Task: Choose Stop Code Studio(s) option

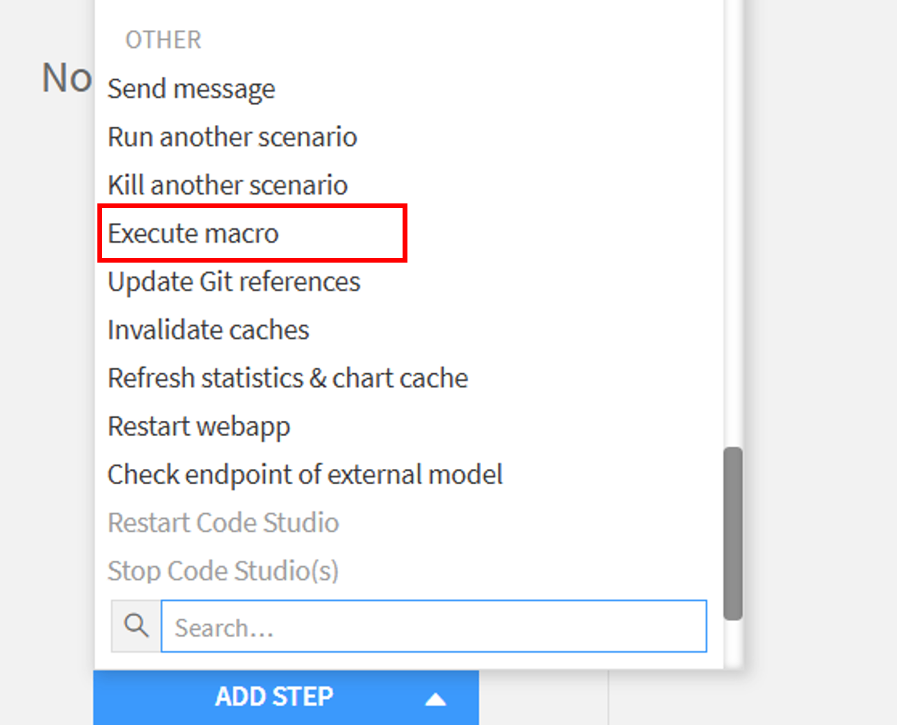Action: (223, 571)
